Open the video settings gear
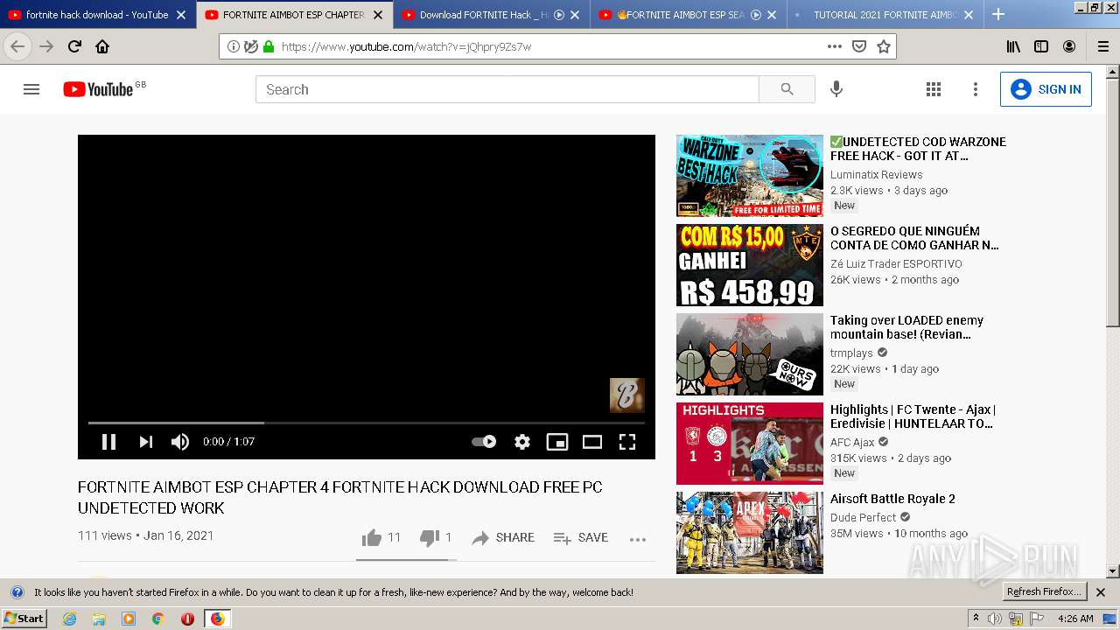Viewport: 1120px width, 630px height. coord(522,442)
